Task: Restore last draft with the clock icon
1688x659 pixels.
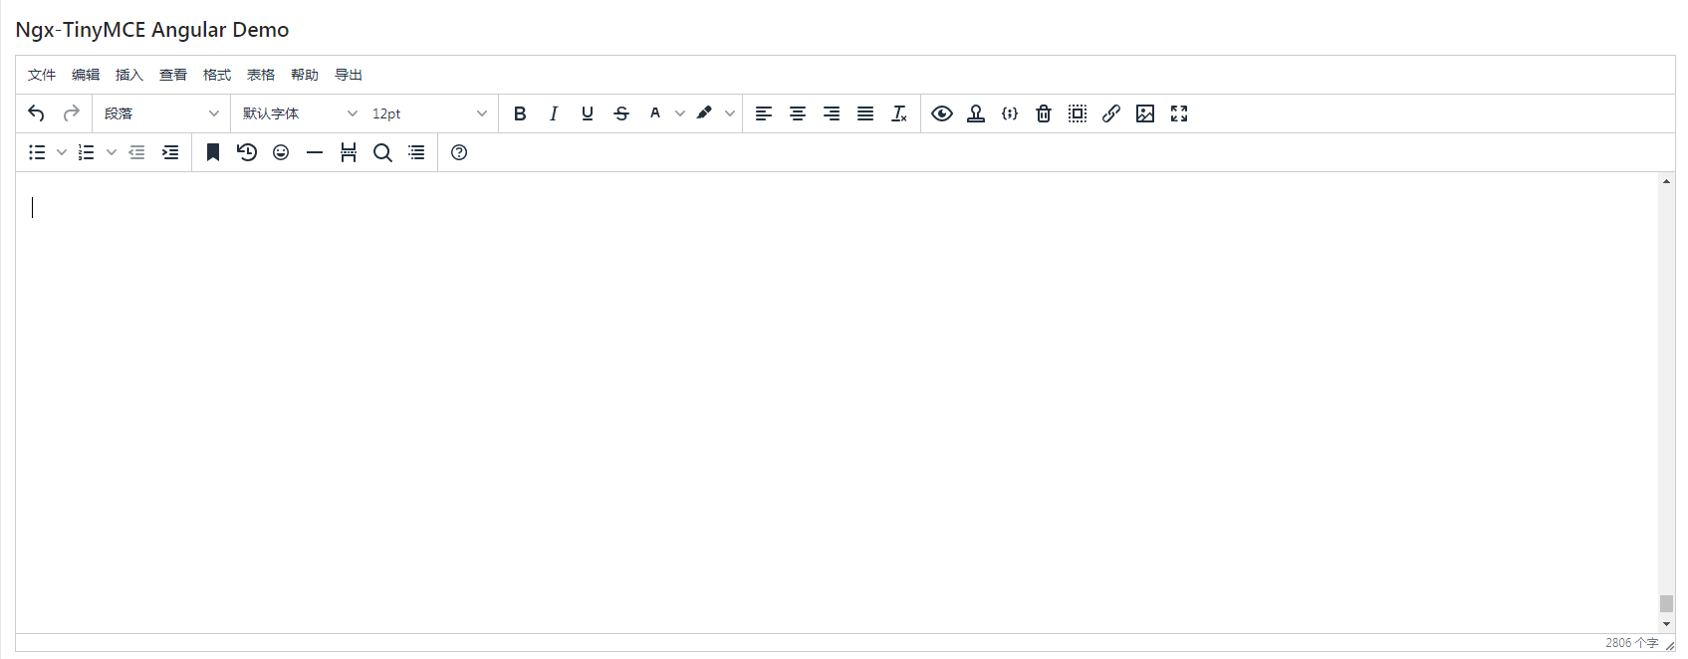Action: pos(247,152)
